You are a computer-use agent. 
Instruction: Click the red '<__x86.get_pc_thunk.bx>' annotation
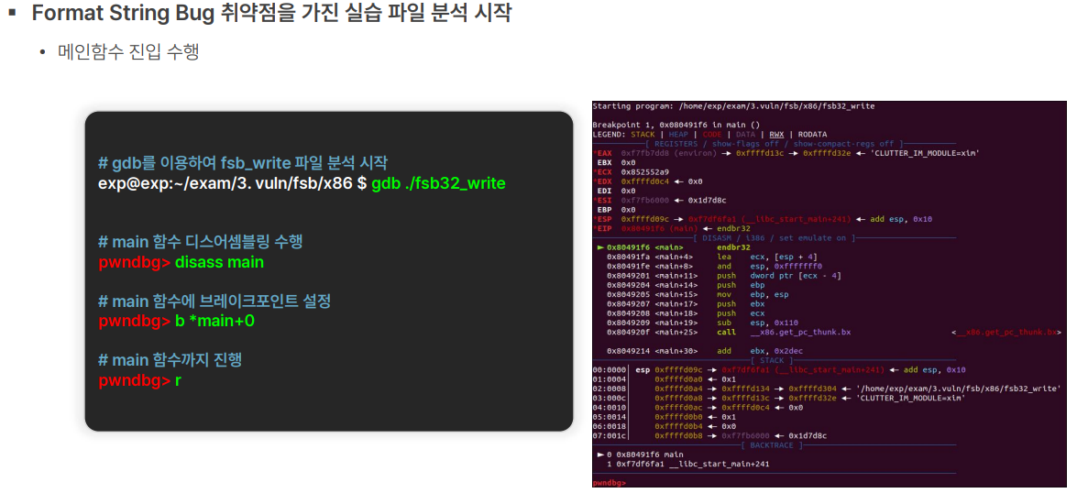point(1007,332)
